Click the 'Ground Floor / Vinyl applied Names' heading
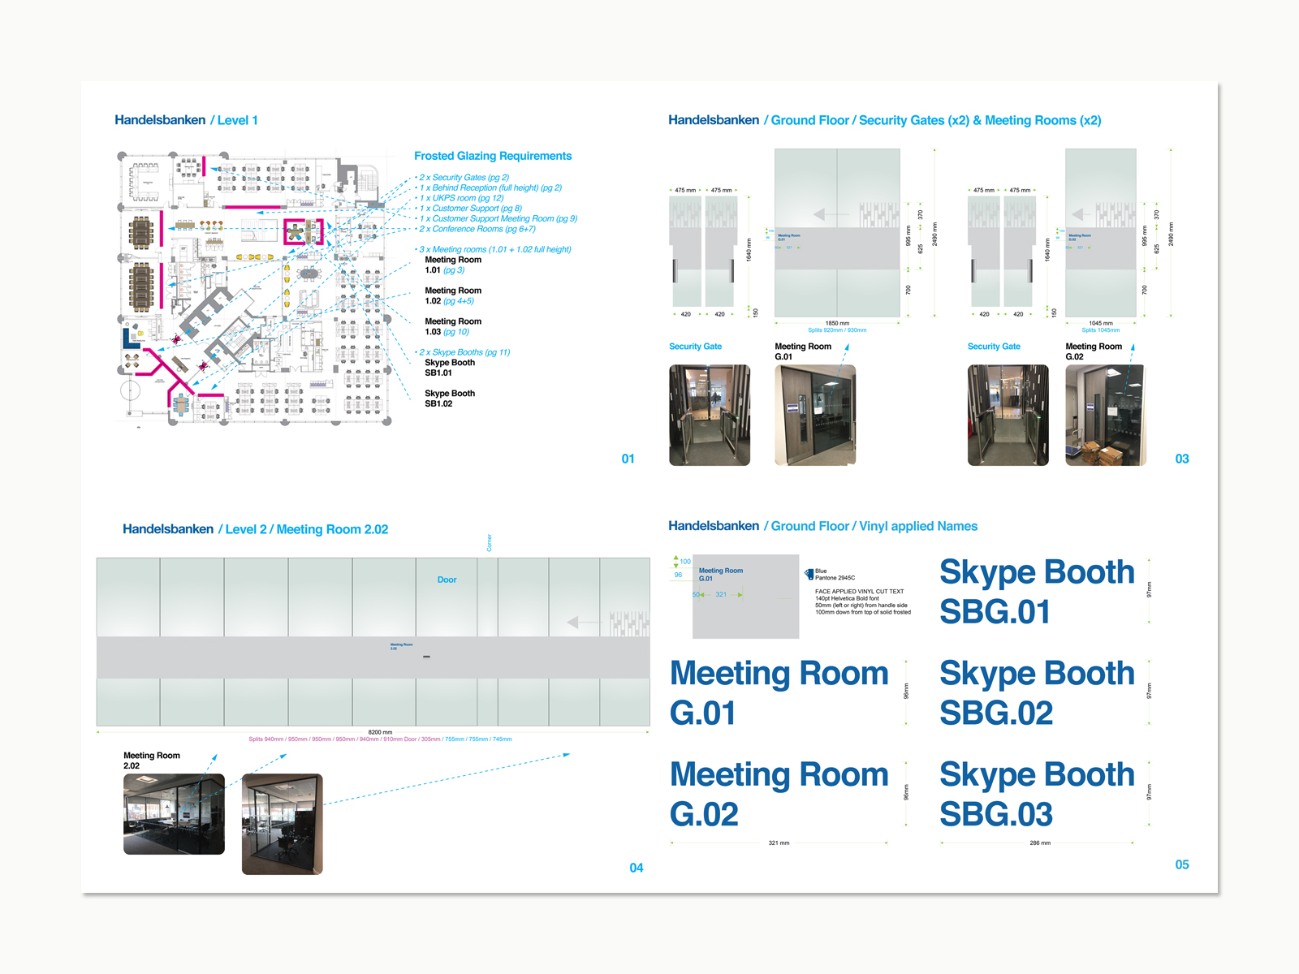Image resolution: width=1299 pixels, height=974 pixels. pyautogui.click(x=822, y=526)
